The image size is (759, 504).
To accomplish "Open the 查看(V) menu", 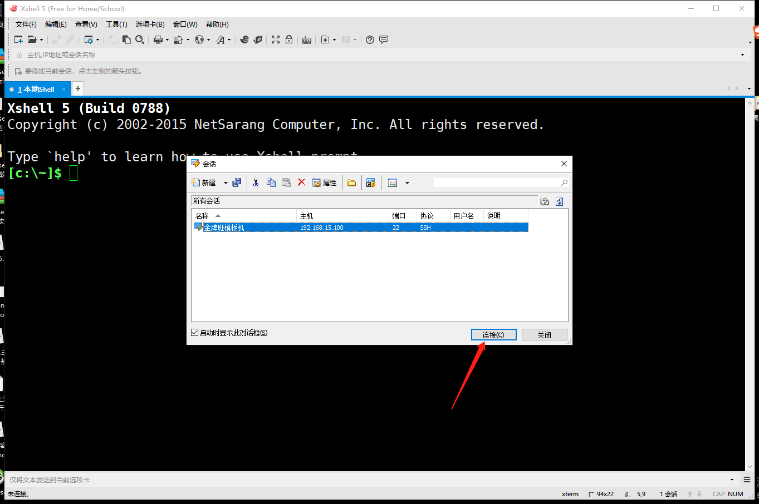I will (x=86, y=24).
